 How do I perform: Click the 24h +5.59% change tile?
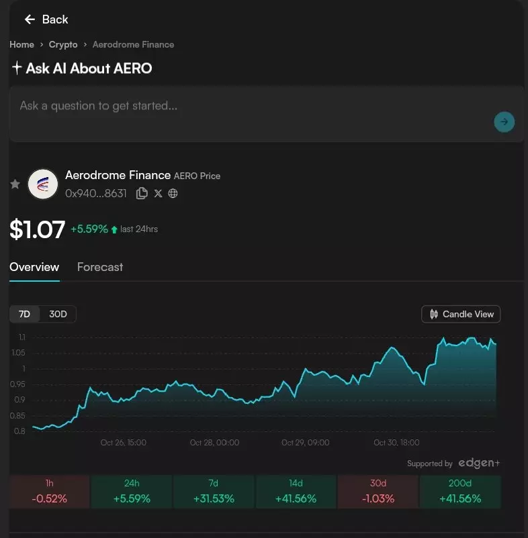pos(132,491)
